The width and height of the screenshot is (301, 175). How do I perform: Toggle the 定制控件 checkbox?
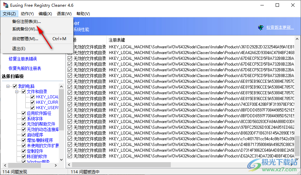click(x=24, y=151)
